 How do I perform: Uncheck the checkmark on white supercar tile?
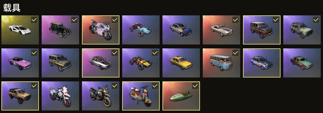(34, 20)
